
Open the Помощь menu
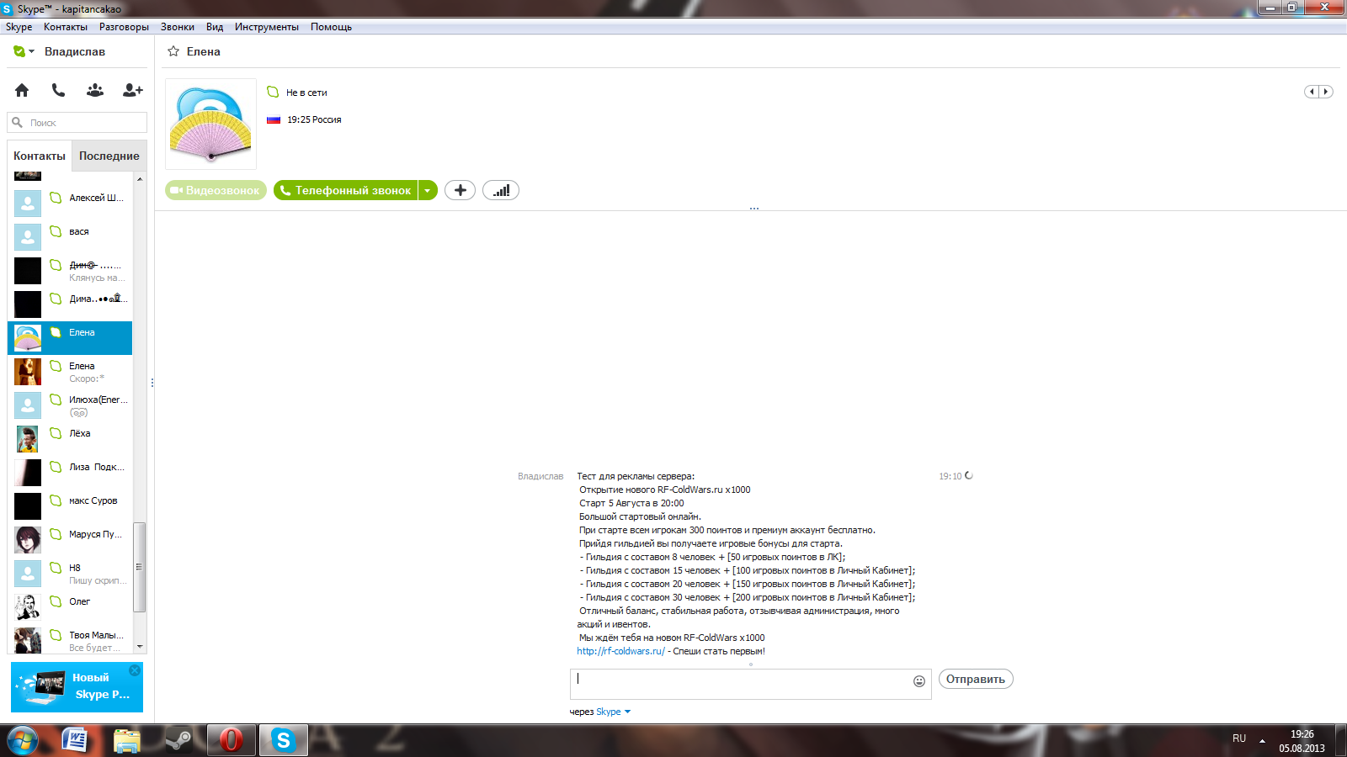331,27
